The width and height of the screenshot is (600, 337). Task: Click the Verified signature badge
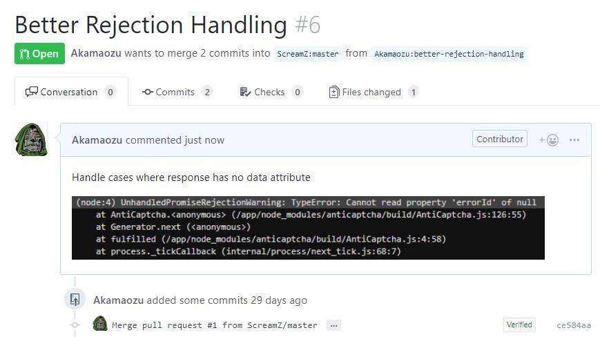519,325
